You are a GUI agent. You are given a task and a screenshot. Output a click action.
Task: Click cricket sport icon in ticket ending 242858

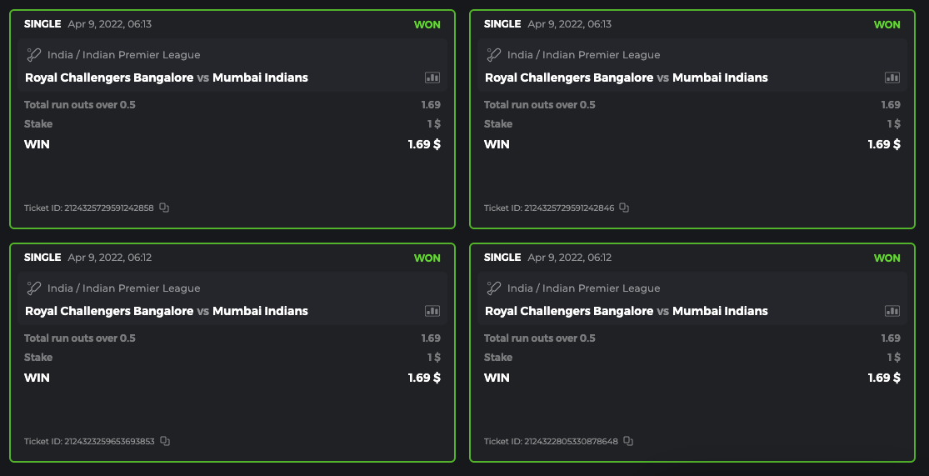point(34,55)
